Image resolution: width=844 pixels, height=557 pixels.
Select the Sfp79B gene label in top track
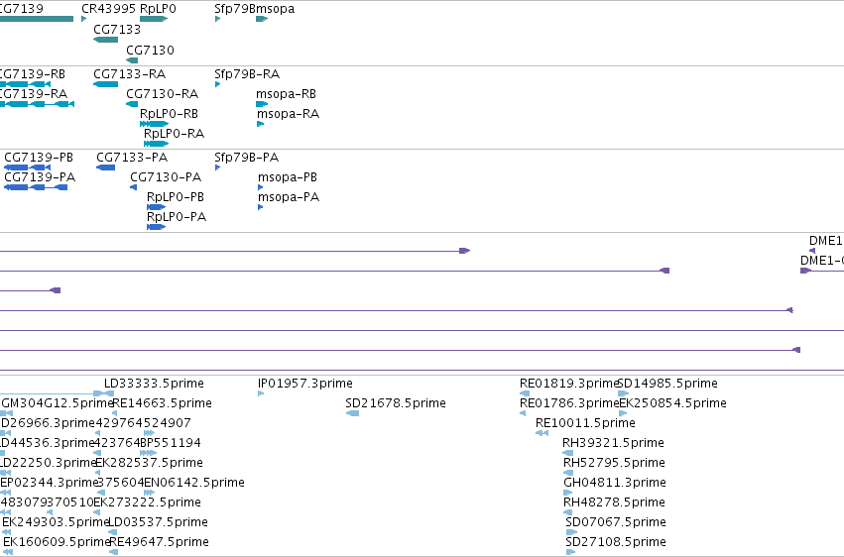235,9
